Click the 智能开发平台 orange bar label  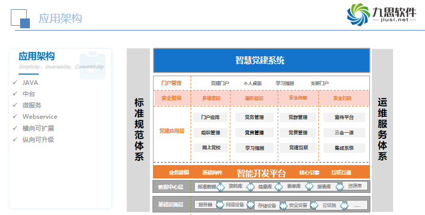pyautogui.click(x=261, y=173)
